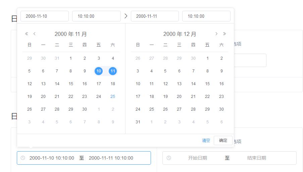Select greyed October 31 in left calendar

57,58
